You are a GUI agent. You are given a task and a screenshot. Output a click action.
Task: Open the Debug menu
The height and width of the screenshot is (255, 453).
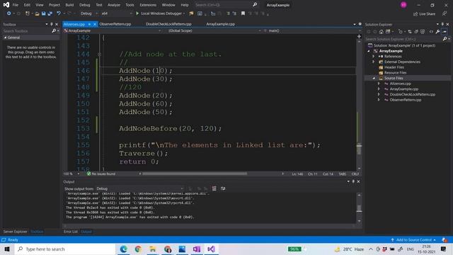click(x=85, y=5)
